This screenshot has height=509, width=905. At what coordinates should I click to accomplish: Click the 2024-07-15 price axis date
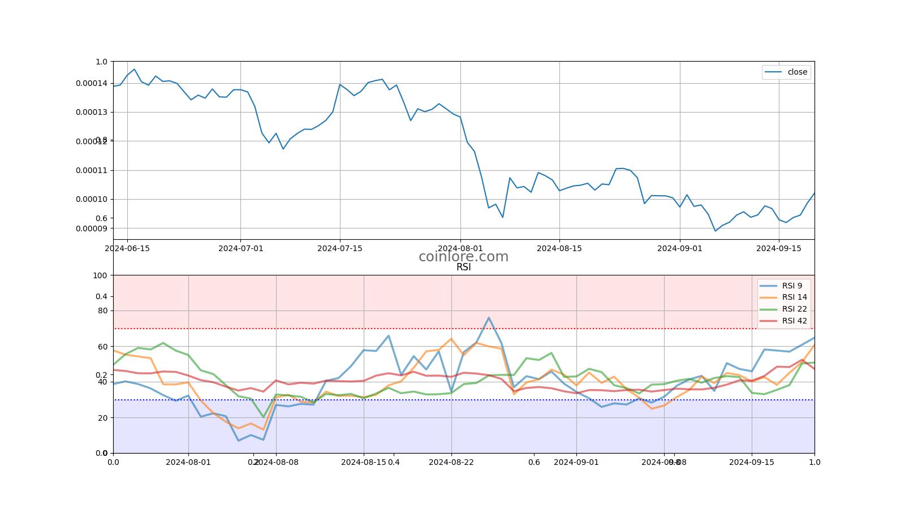340,248
